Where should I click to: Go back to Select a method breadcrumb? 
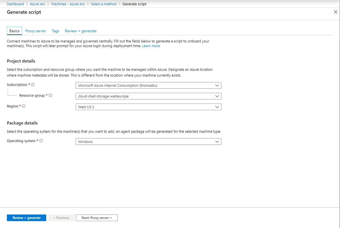103,4
